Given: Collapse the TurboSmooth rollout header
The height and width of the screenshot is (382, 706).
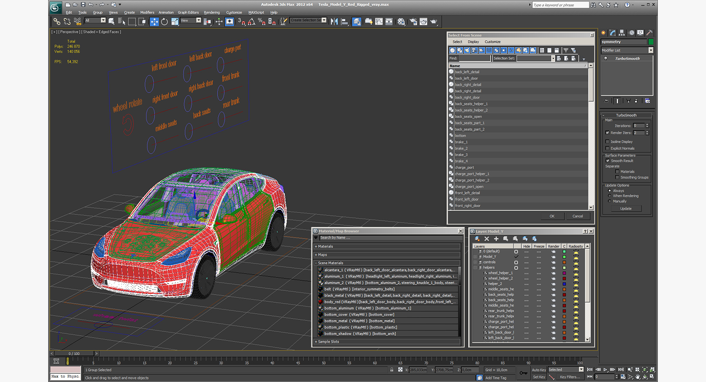Looking at the screenshot, I should (x=626, y=115).
